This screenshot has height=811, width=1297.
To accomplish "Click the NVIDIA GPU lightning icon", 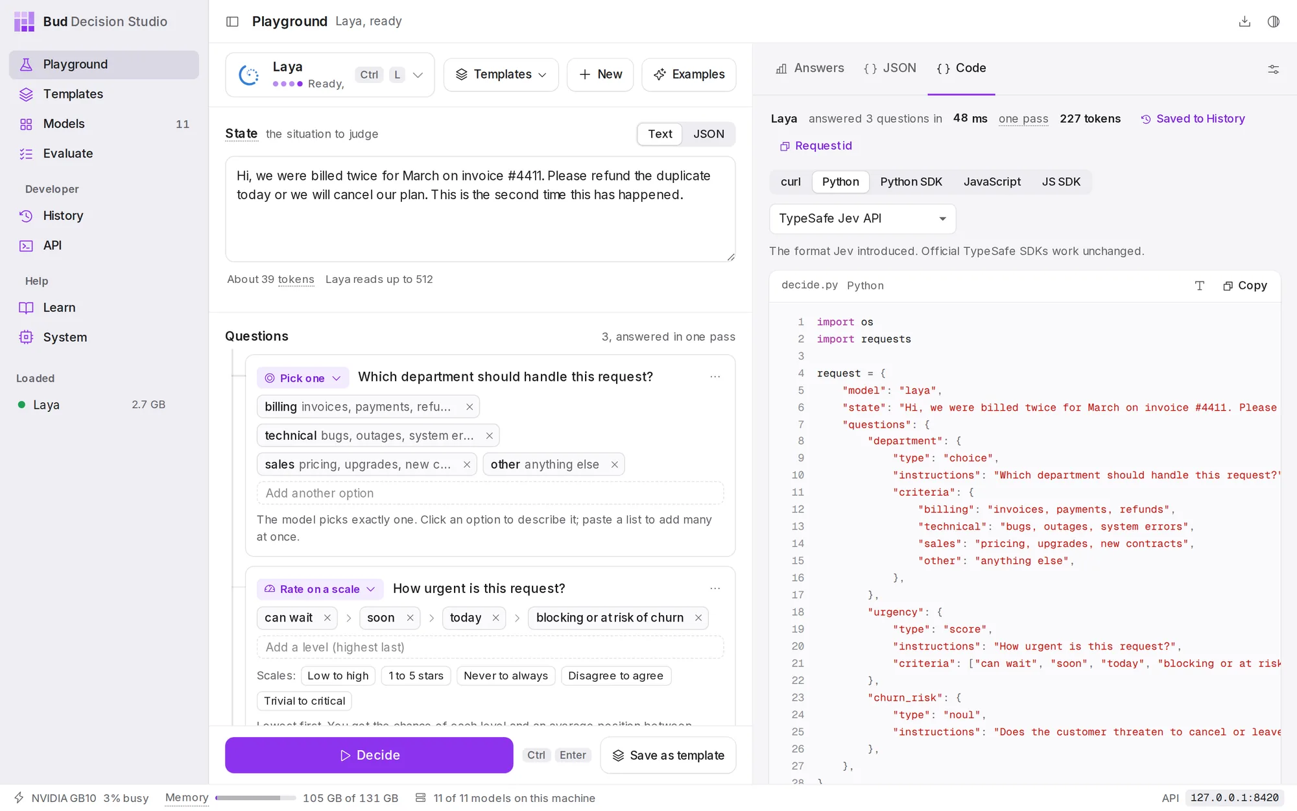I will point(19,798).
